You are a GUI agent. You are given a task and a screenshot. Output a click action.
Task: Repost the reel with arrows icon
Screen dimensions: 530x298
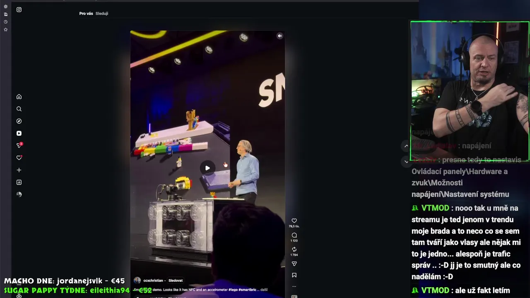pos(294,249)
